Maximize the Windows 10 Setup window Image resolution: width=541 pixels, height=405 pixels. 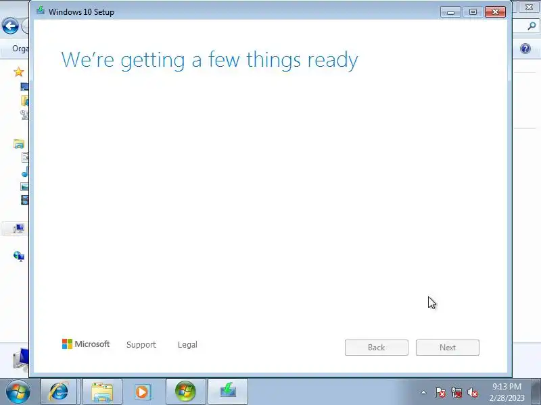click(473, 12)
